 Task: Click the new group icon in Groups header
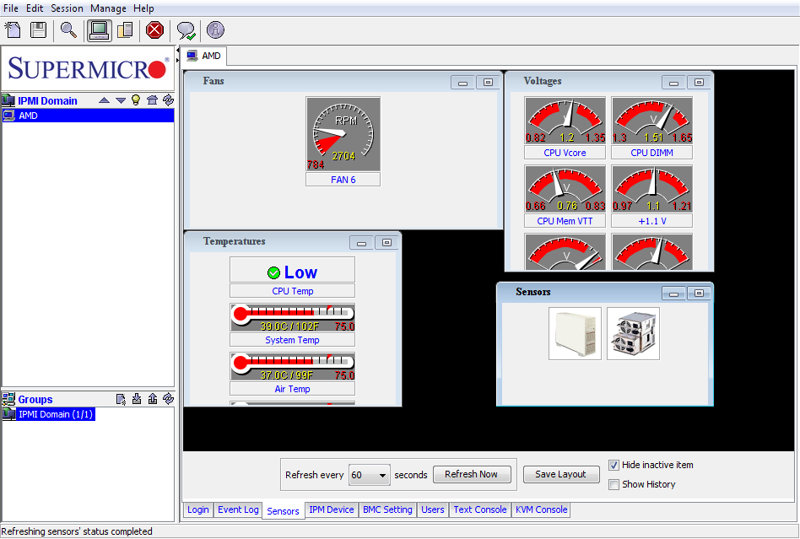click(122, 399)
